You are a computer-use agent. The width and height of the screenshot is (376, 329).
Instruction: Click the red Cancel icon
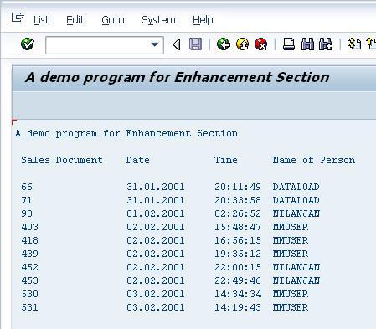click(261, 44)
